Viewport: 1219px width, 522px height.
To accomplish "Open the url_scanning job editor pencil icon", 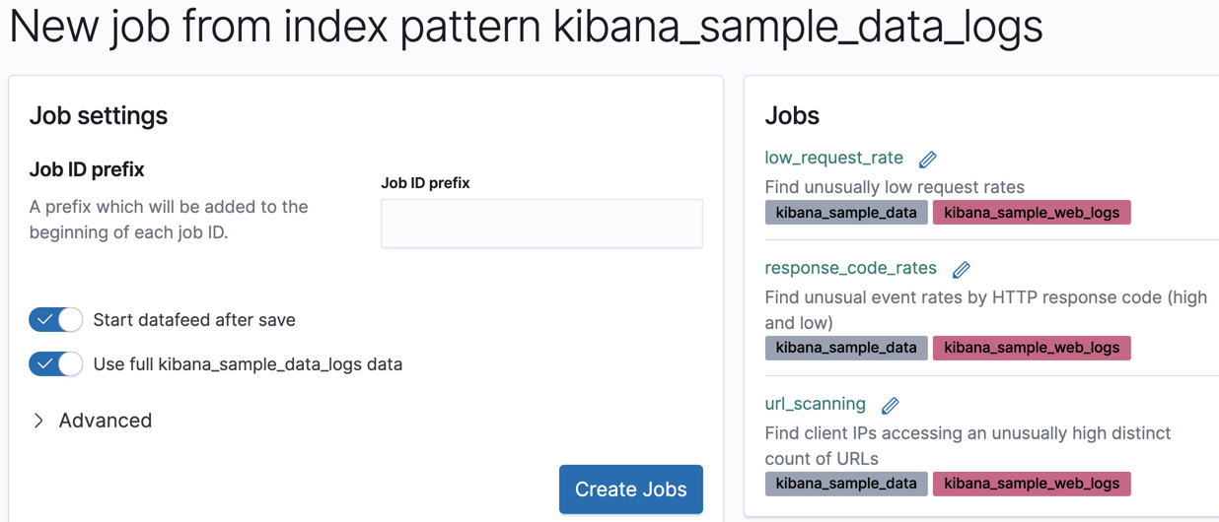I will click(890, 406).
